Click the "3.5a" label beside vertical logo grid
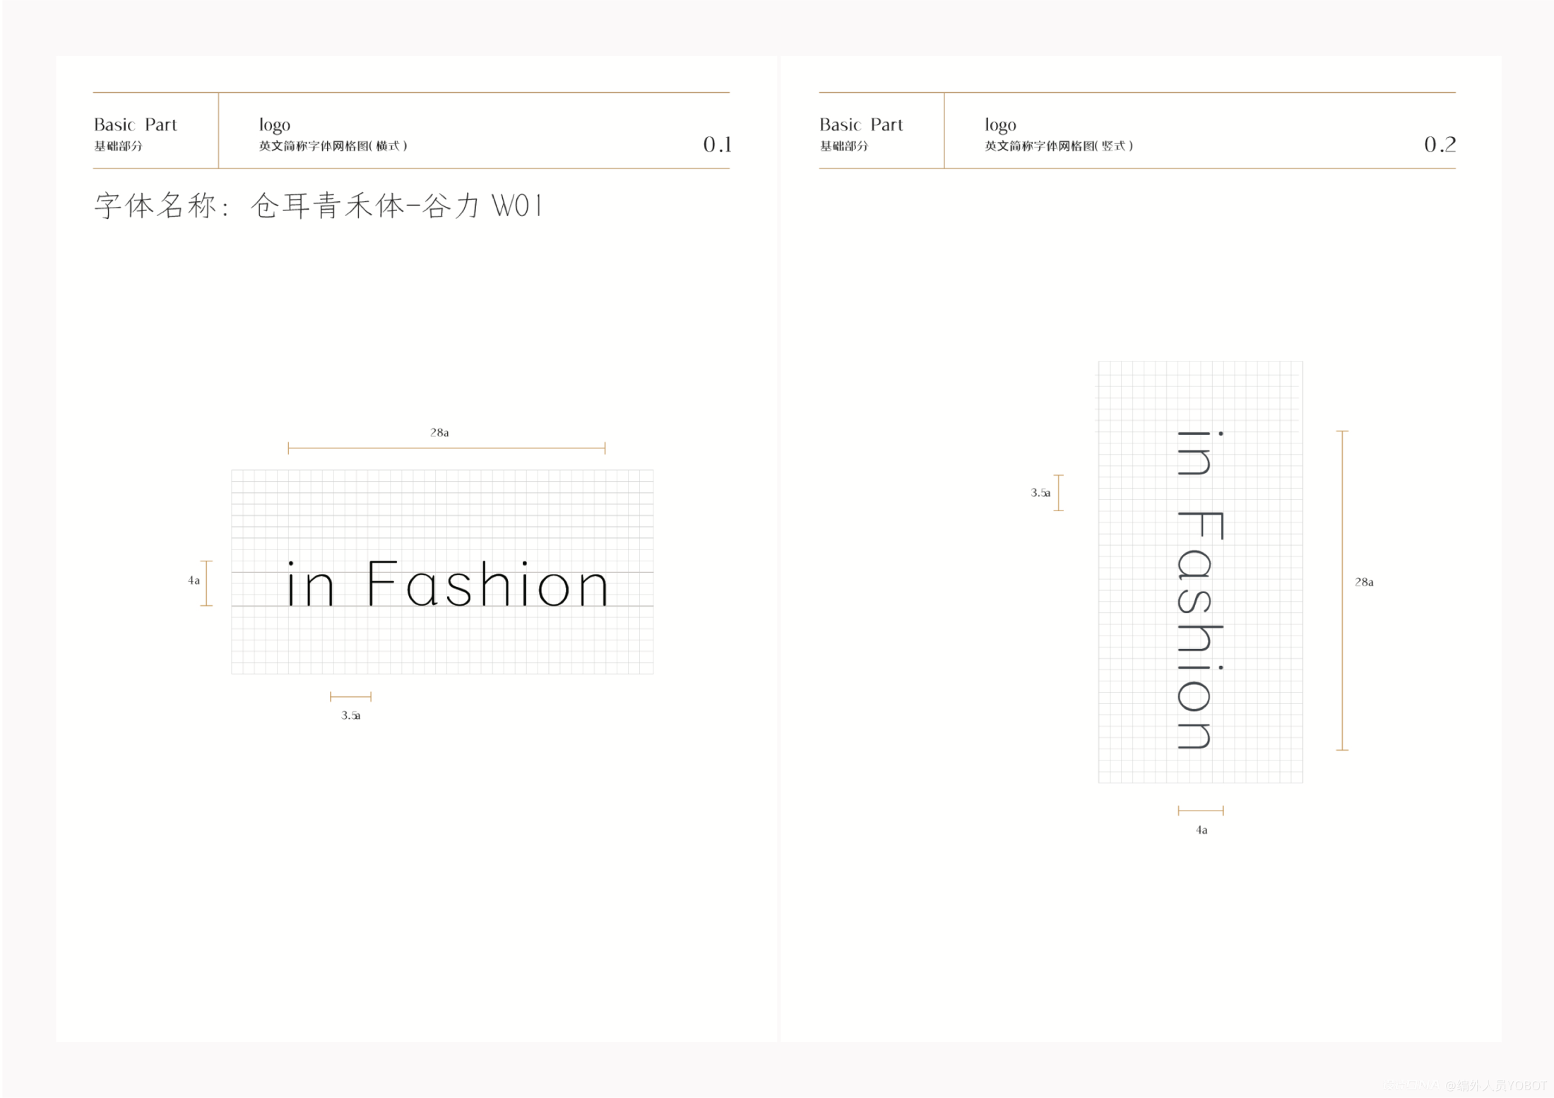Image resolution: width=1554 pixels, height=1098 pixels. pos(1040,493)
